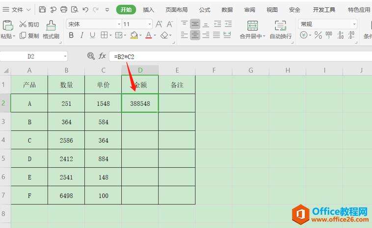Toggle vertical middle alignment
Viewport: 372px width, 228px height.
pyautogui.click(x=195, y=24)
